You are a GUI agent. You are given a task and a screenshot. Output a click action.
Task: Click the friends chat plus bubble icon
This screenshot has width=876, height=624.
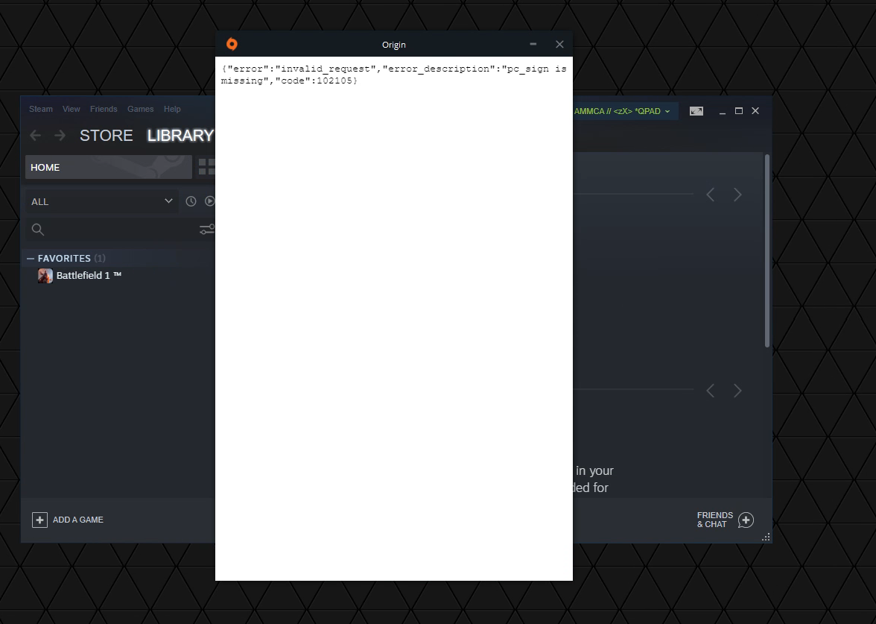tap(746, 520)
